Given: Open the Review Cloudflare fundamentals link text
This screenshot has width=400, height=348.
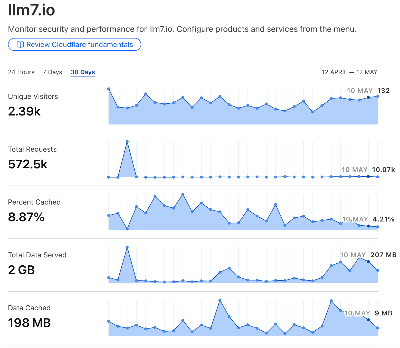Looking at the screenshot, I should coord(80,45).
